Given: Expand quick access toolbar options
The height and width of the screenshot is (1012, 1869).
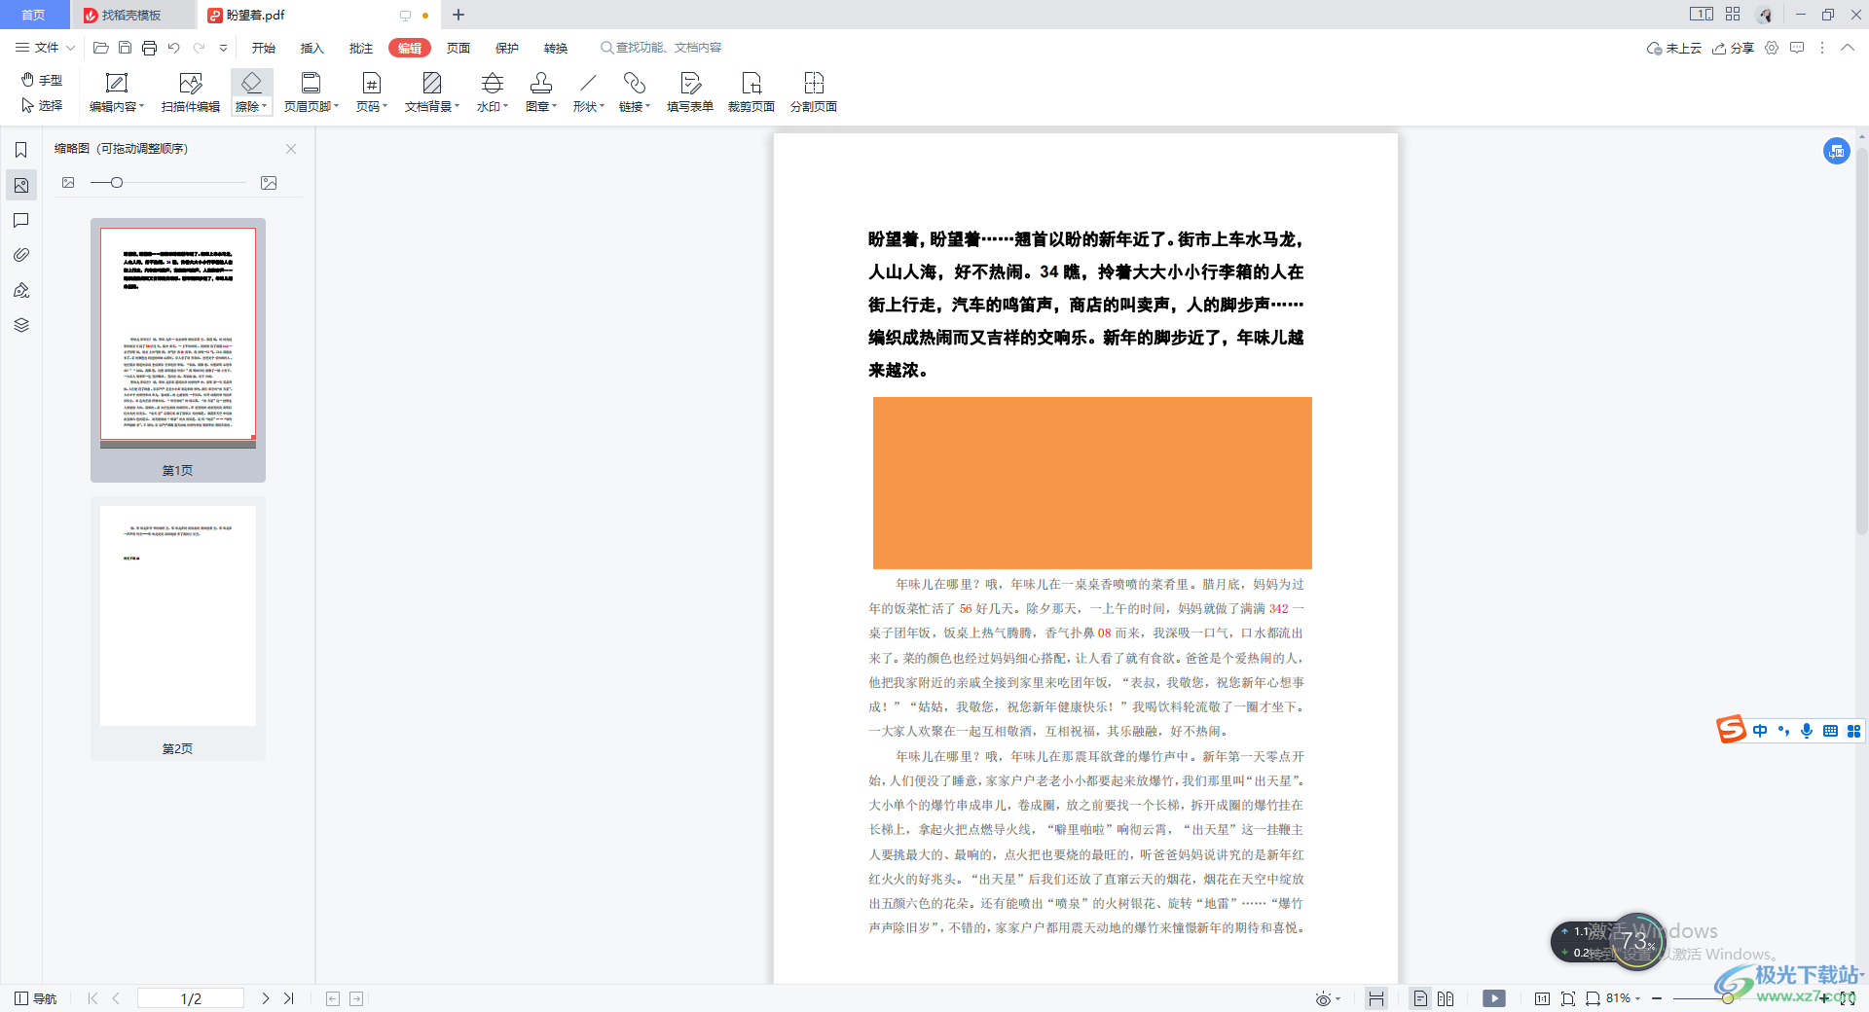Looking at the screenshot, I should tap(223, 48).
